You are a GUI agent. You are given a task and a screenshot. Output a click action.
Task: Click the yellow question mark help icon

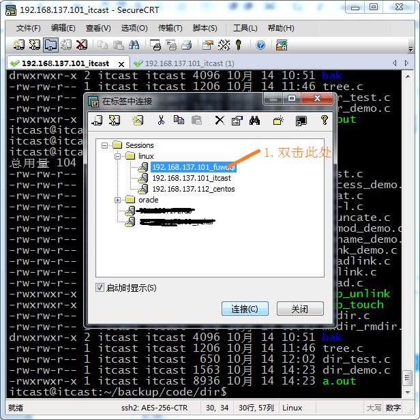pyautogui.click(x=325, y=120)
